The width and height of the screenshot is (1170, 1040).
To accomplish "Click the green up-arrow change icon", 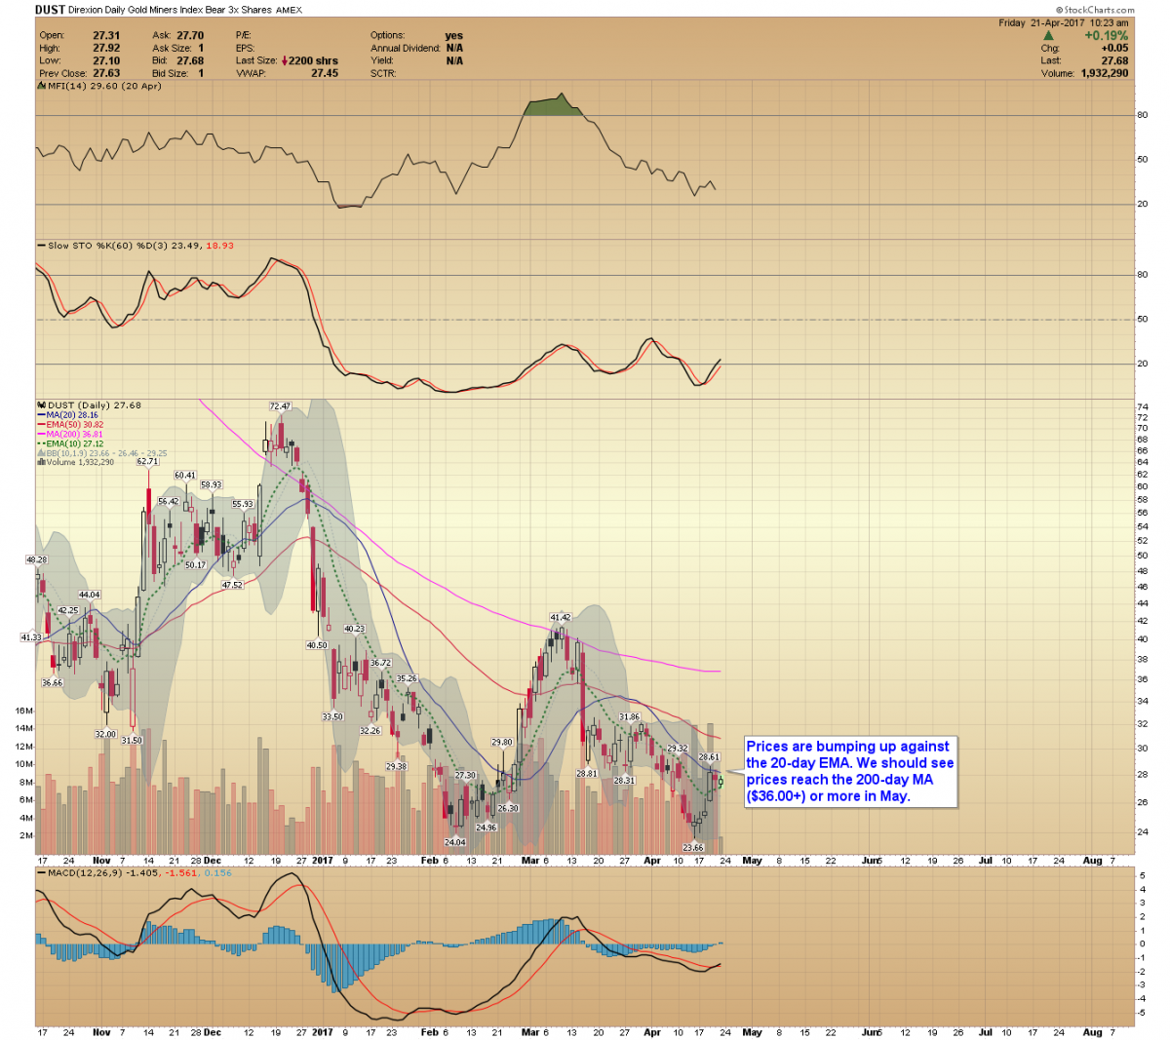I will point(1049,36).
